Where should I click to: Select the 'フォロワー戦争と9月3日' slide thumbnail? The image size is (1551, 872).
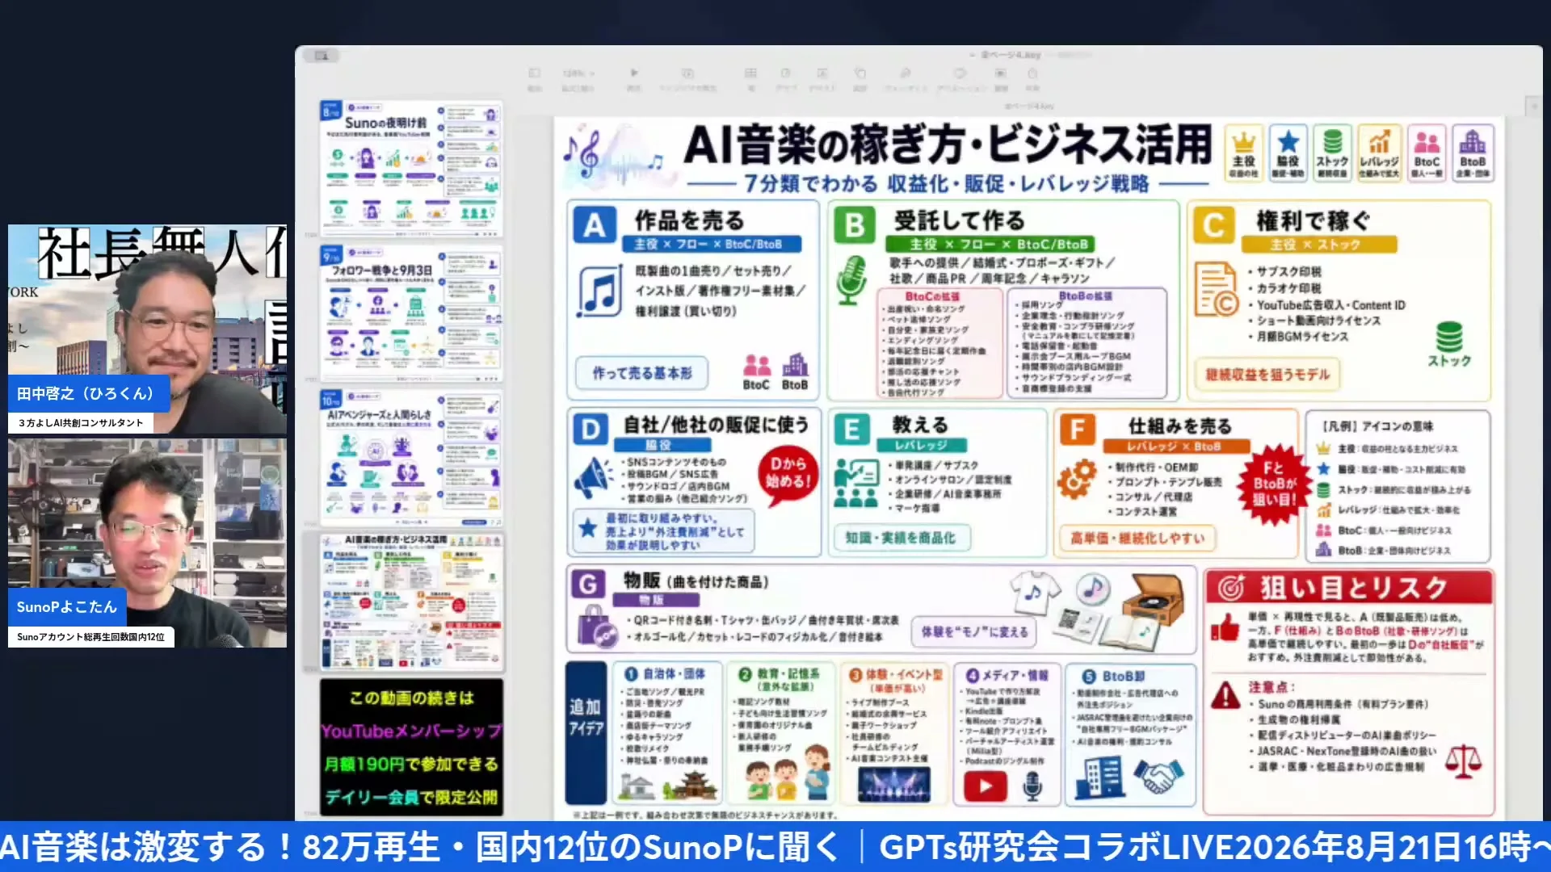(x=411, y=312)
